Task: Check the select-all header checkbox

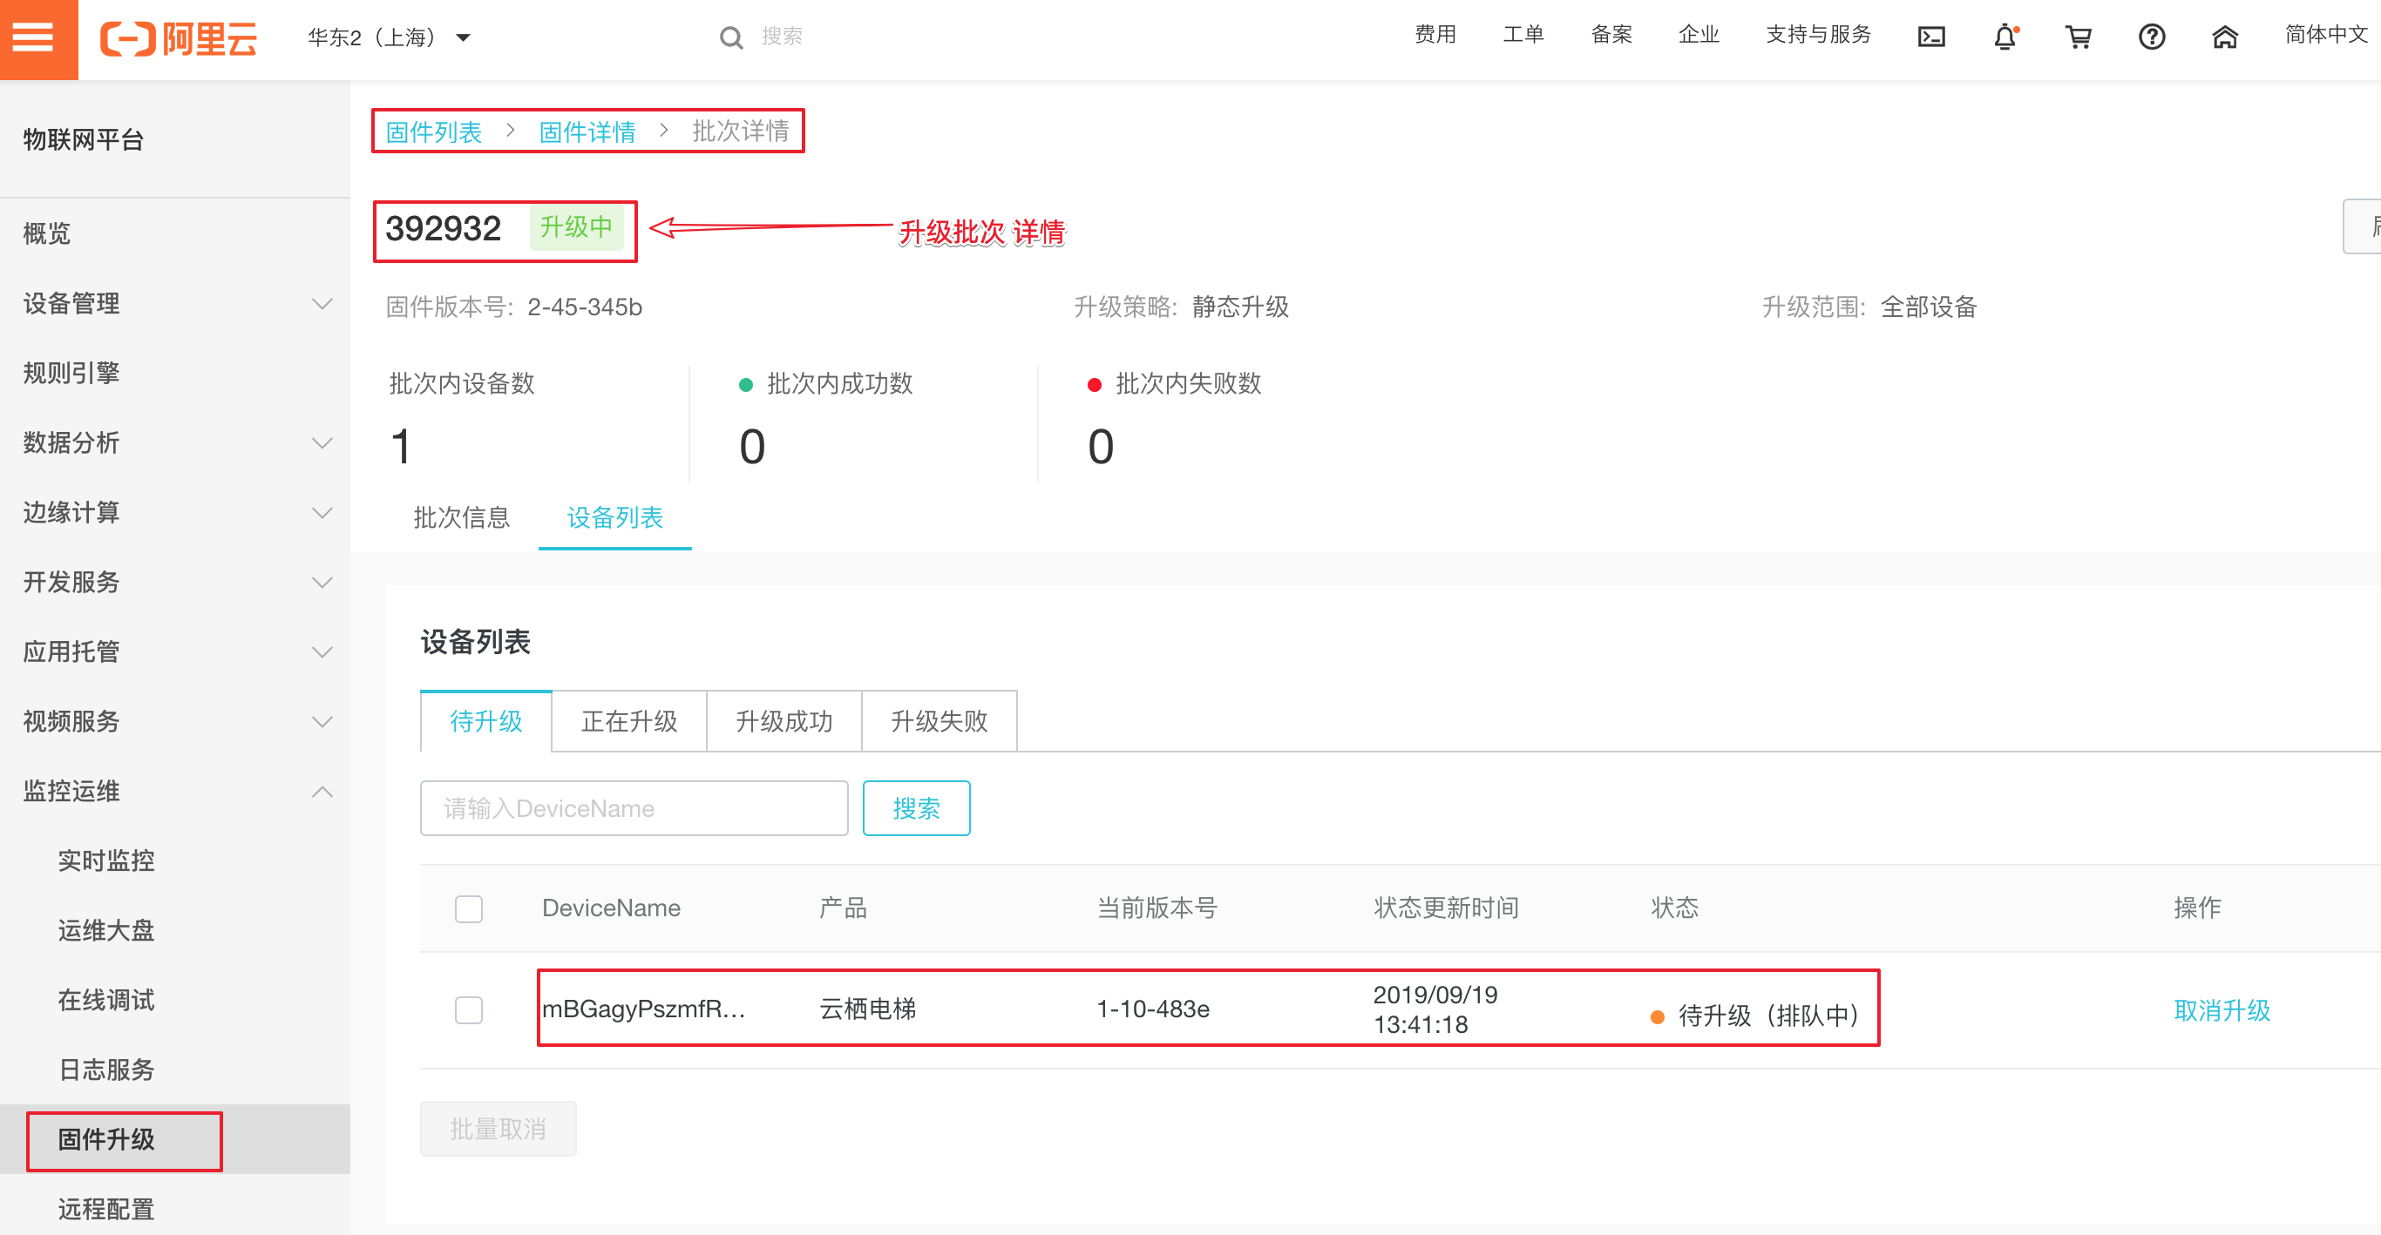Action: click(x=469, y=908)
